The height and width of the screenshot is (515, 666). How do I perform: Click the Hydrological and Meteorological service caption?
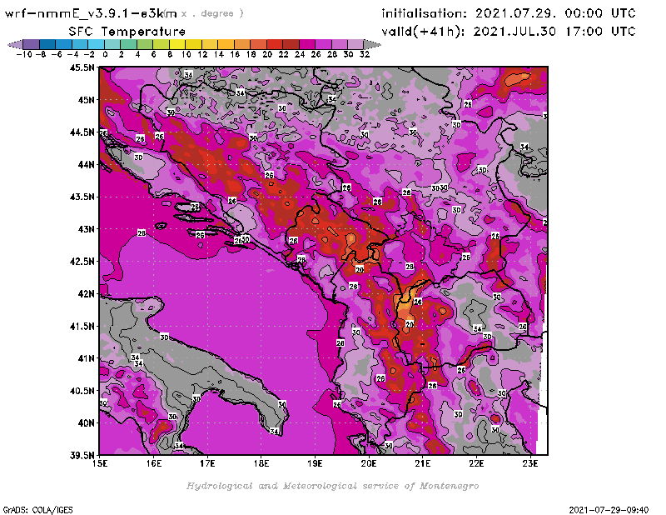click(331, 485)
